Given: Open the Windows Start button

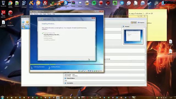Looking at the screenshot, I should (2, 97).
